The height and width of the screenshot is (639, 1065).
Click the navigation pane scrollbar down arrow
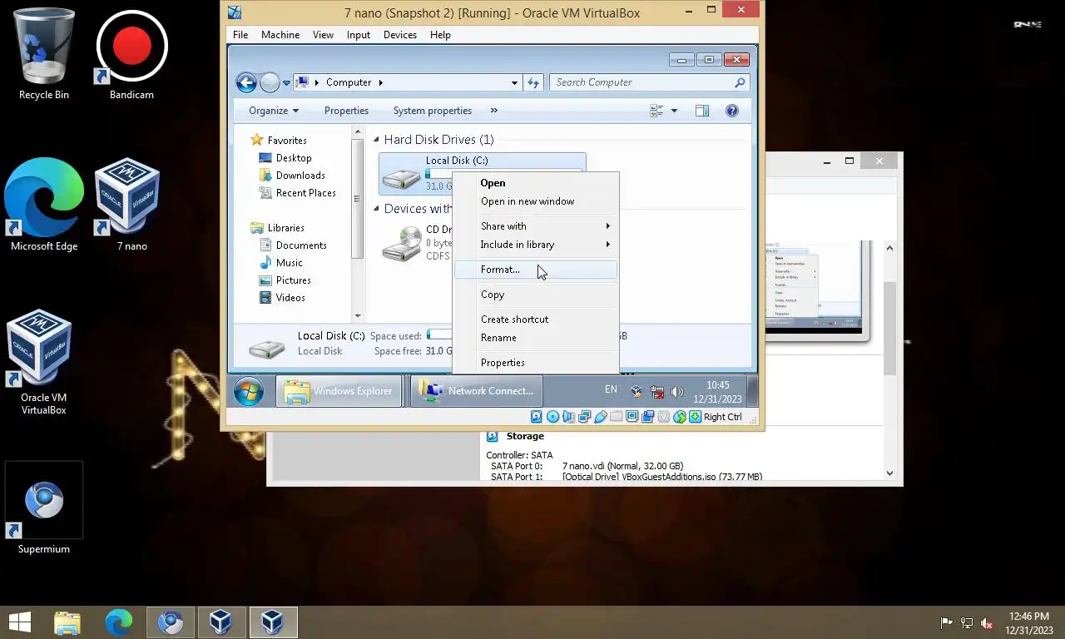(x=358, y=315)
